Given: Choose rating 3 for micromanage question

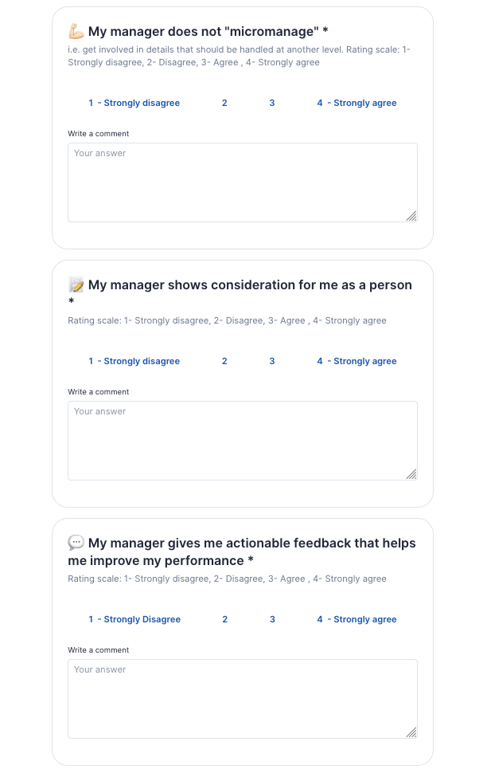Looking at the screenshot, I should [272, 103].
